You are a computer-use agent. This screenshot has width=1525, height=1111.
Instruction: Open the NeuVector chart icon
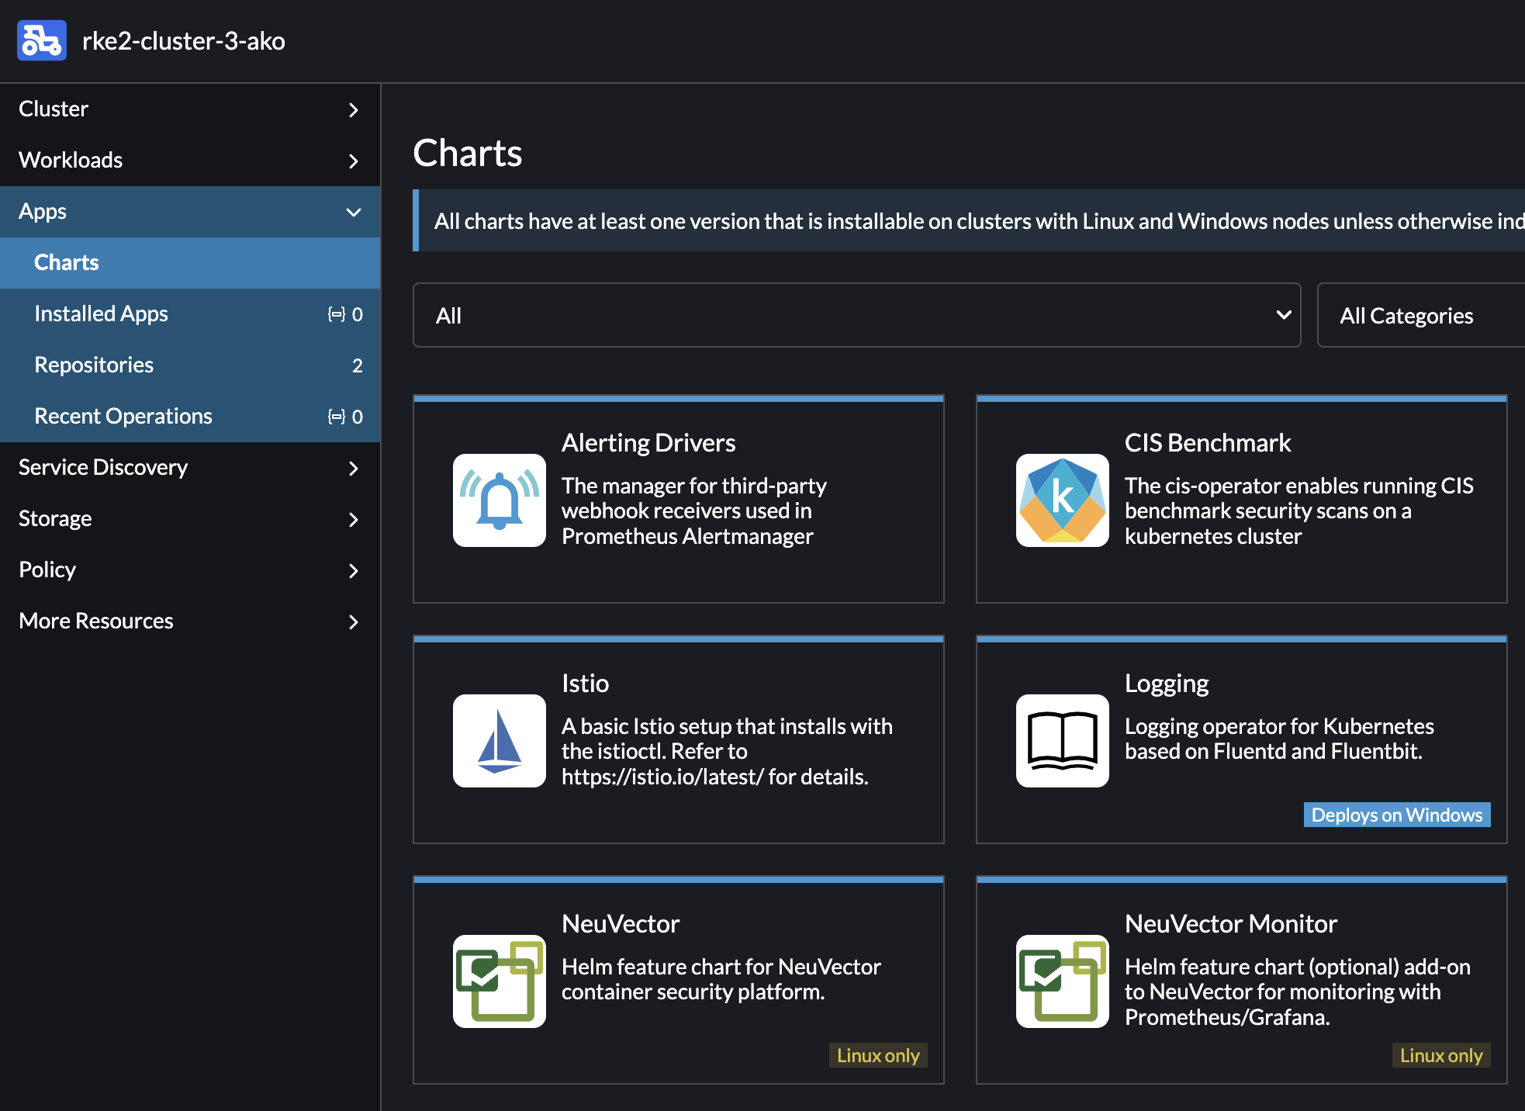tap(500, 981)
